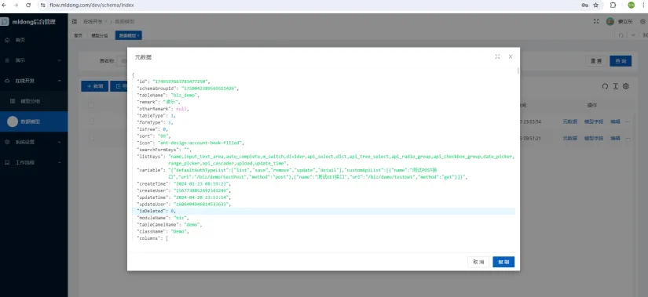Maximize the 元数据 dialog to fullscreen
Viewport: 648px width, 297px height.
tap(497, 56)
